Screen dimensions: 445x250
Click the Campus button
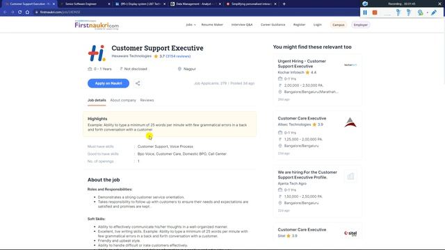click(x=339, y=25)
